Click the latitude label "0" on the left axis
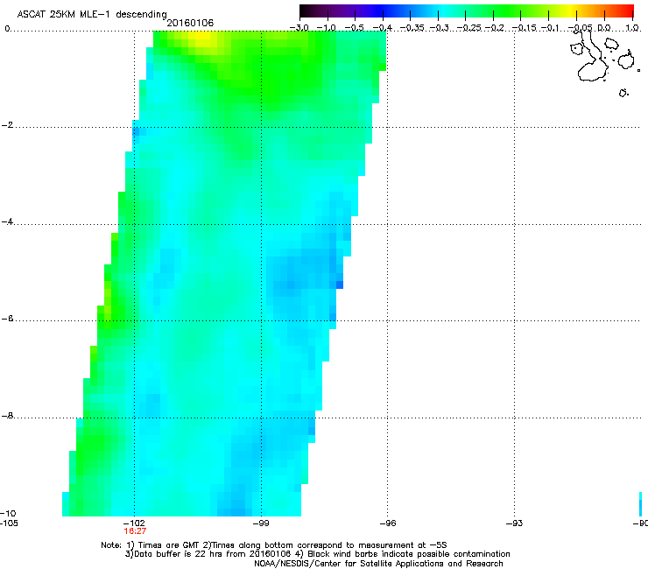The width and height of the screenshot is (648, 569). point(7,29)
